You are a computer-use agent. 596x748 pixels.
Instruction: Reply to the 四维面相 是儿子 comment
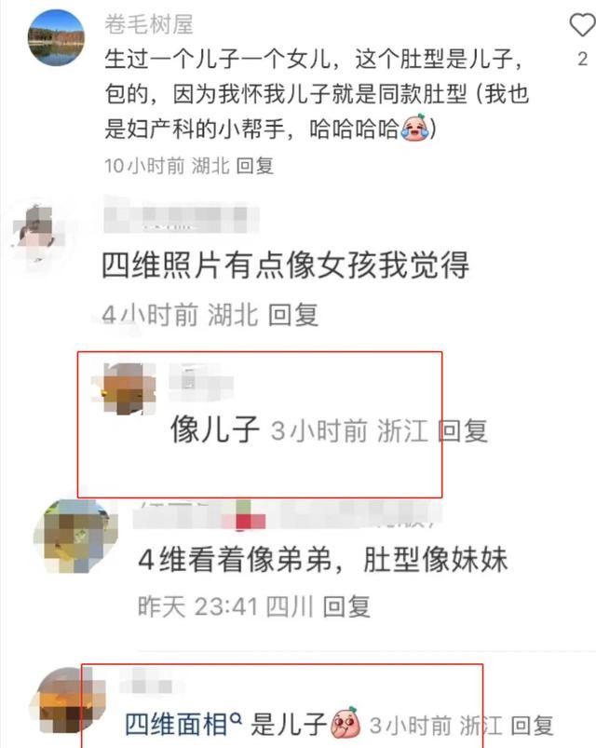[532, 726]
